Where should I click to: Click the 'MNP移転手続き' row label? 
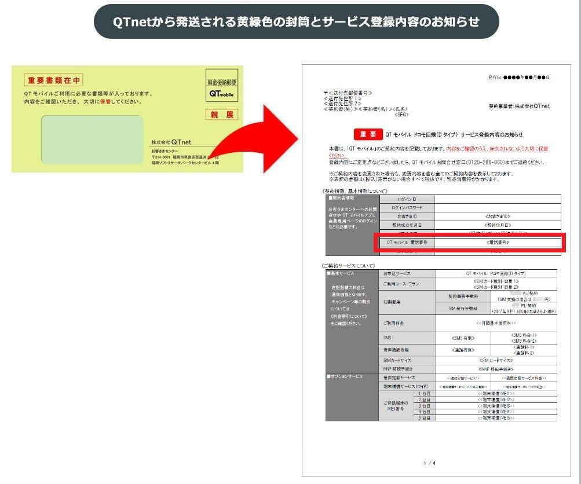tap(407, 369)
